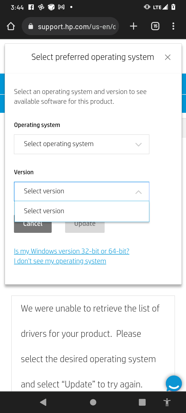Viewport: 186px width, 413px height.
Task: Tap the Android back navigation button
Action: click(43, 402)
